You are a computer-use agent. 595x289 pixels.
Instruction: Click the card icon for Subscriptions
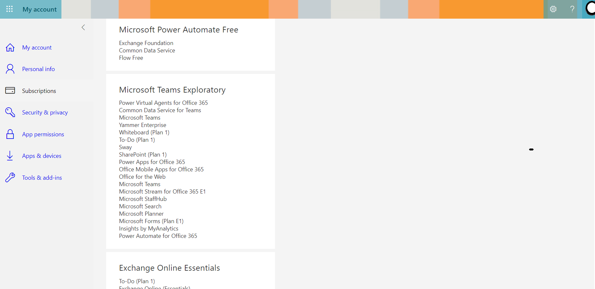tap(10, 90)
